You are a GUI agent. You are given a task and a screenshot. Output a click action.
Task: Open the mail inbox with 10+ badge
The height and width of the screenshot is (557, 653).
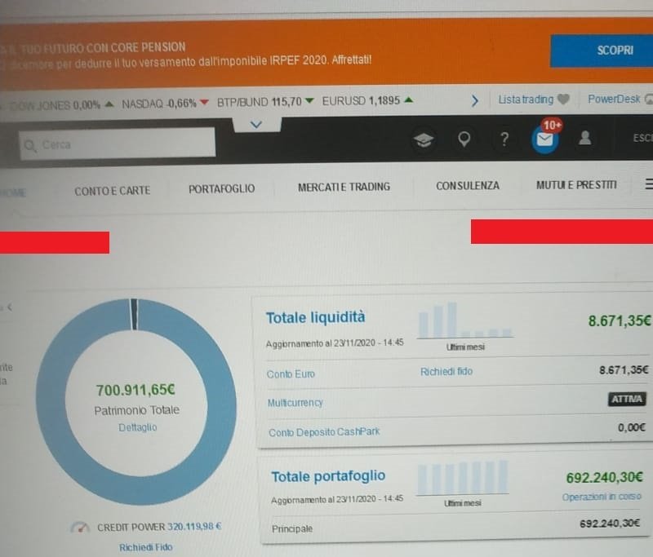pyautogui.click(x=544, y=139)
